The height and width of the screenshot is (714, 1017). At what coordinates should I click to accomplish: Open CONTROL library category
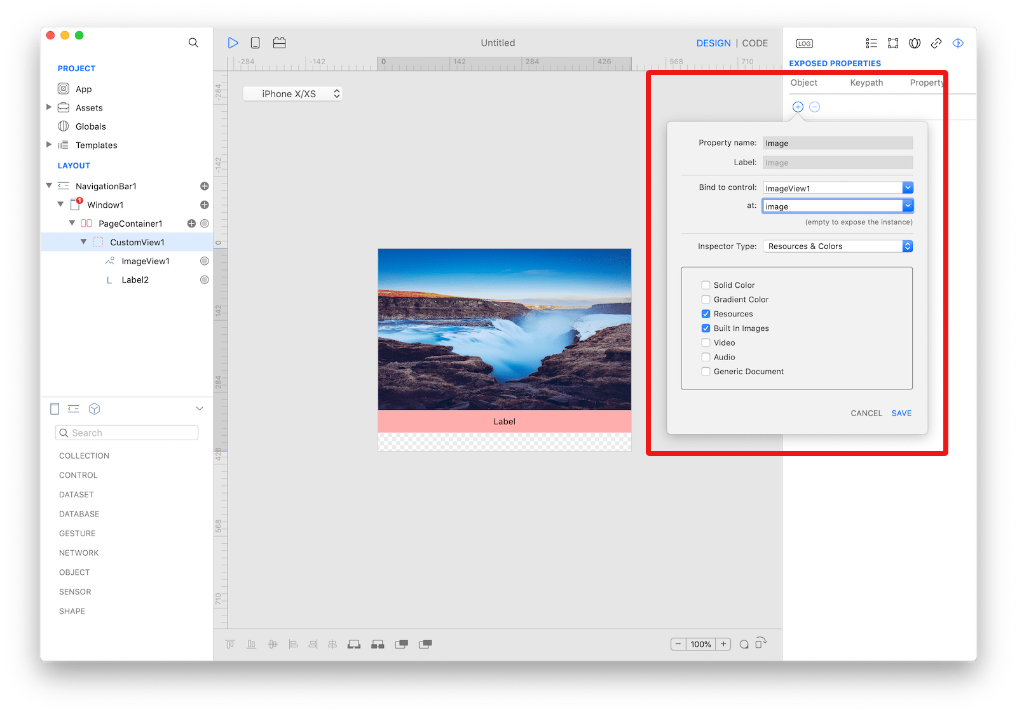coord(78,475)
